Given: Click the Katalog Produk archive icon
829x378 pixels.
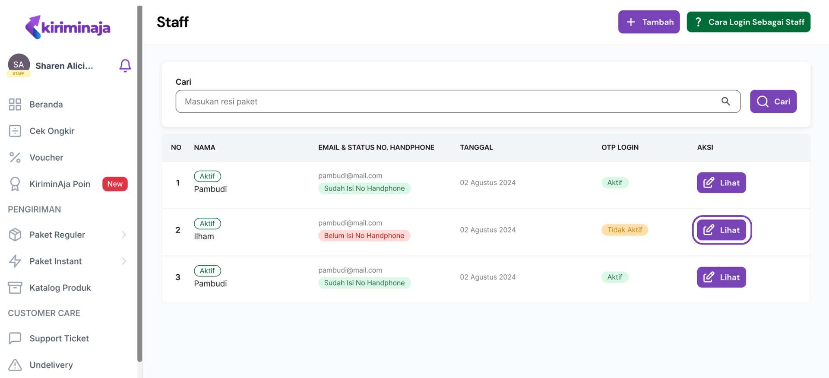Looking at the screenshot, I should [15, 288].
